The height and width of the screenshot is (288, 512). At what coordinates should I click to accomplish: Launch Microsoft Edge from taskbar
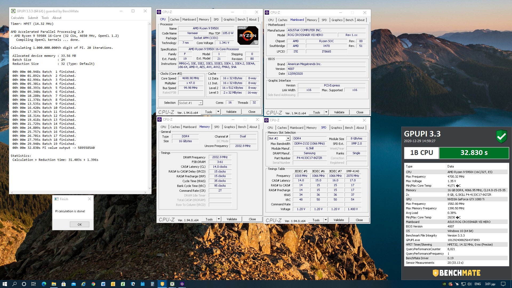[x=44, y=284]
